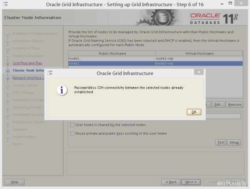
Task: Click OCR Storage step in sidebar
Action: (23, 93)
